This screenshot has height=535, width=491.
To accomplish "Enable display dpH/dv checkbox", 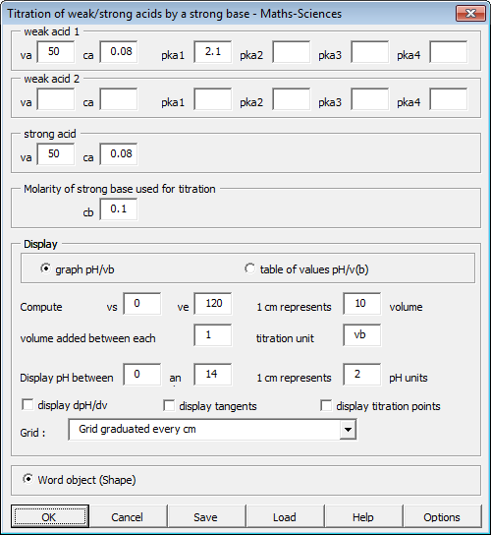I will pyautogui.click(x=27, y=405).
